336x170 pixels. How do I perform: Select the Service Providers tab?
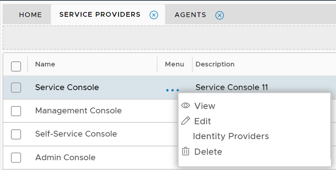(x=100, y=15)
